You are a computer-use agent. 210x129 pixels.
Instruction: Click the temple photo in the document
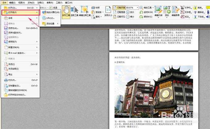pos(154,92)
